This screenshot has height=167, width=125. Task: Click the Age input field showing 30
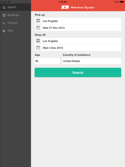coord(47,61)
